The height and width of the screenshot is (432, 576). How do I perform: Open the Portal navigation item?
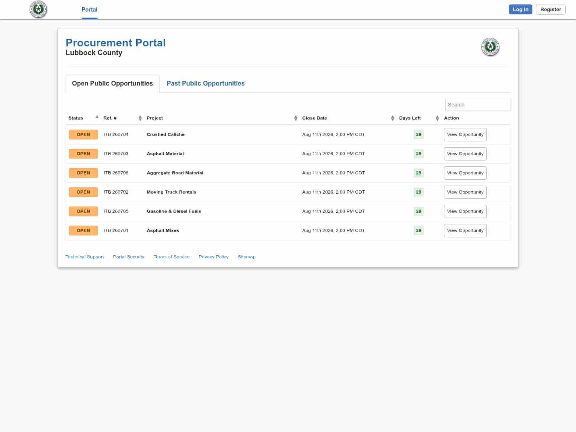90,10
